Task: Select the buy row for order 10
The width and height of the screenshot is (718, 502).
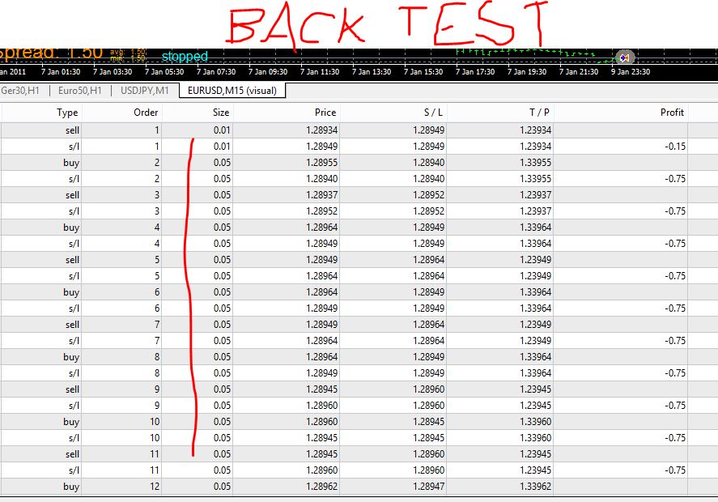Action: [x=359, y=421]
